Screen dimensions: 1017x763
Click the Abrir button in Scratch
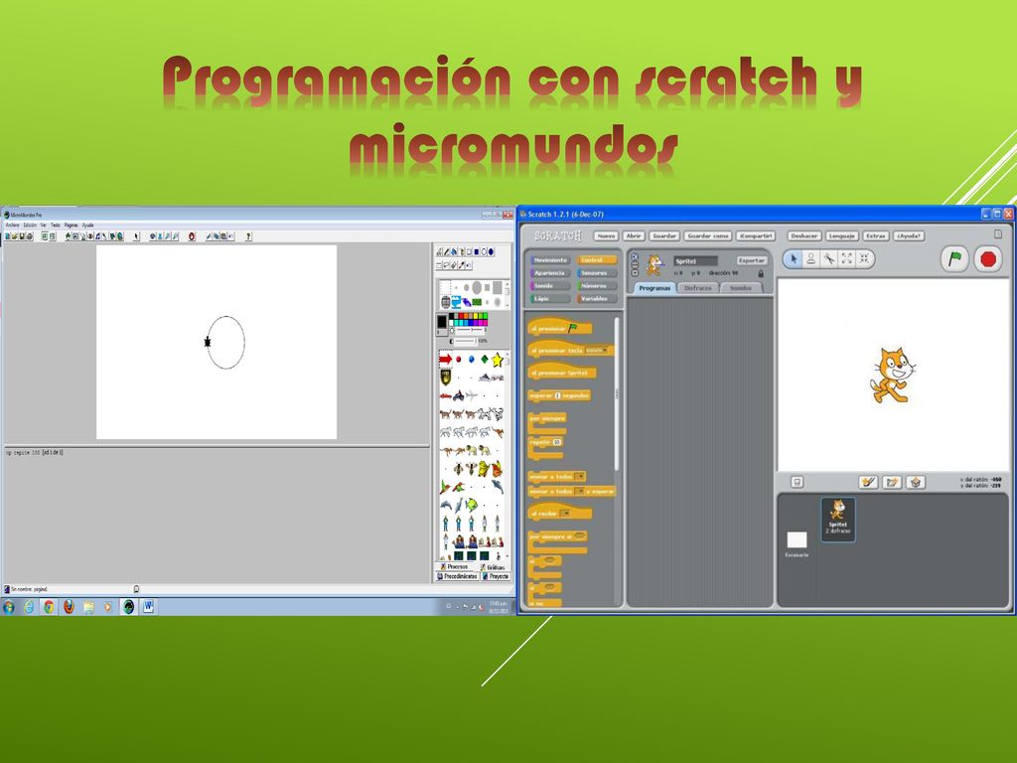click(x=634, y=235)
